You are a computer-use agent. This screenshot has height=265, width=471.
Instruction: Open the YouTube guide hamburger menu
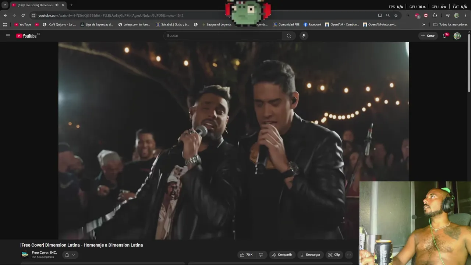tap(8, 36)
